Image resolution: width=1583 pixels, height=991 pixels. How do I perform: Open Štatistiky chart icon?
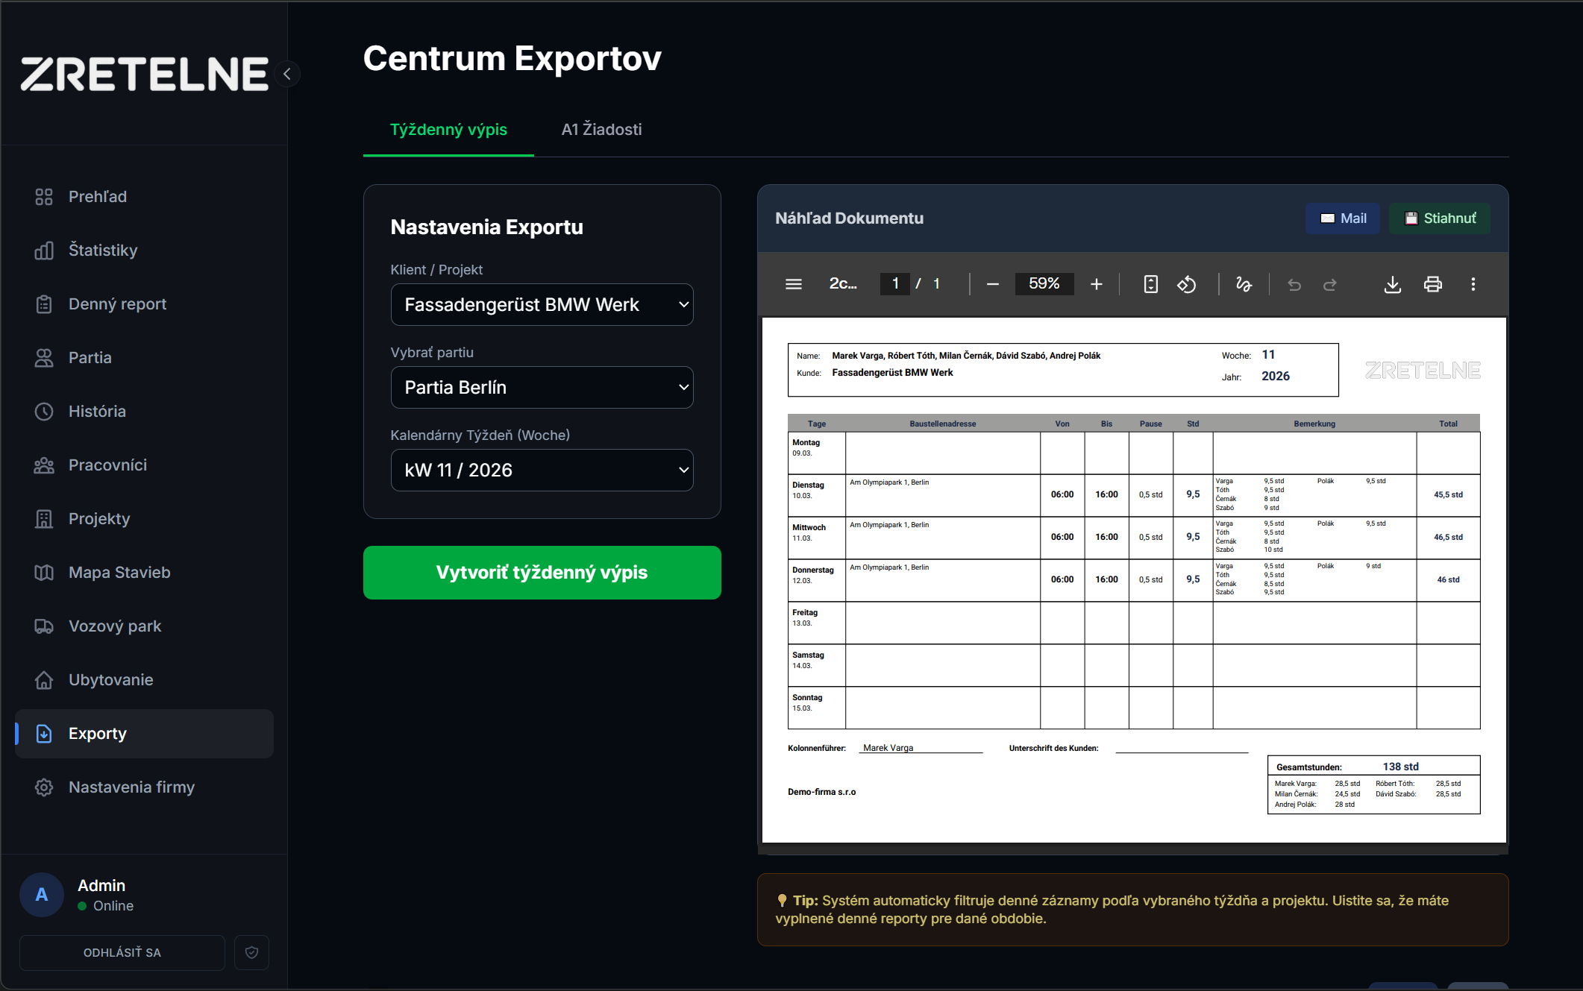[44, 251]
